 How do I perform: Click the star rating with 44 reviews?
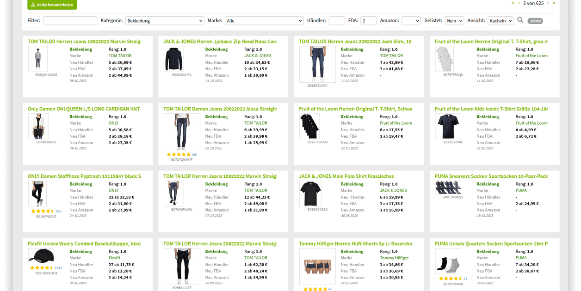point(315,289)
